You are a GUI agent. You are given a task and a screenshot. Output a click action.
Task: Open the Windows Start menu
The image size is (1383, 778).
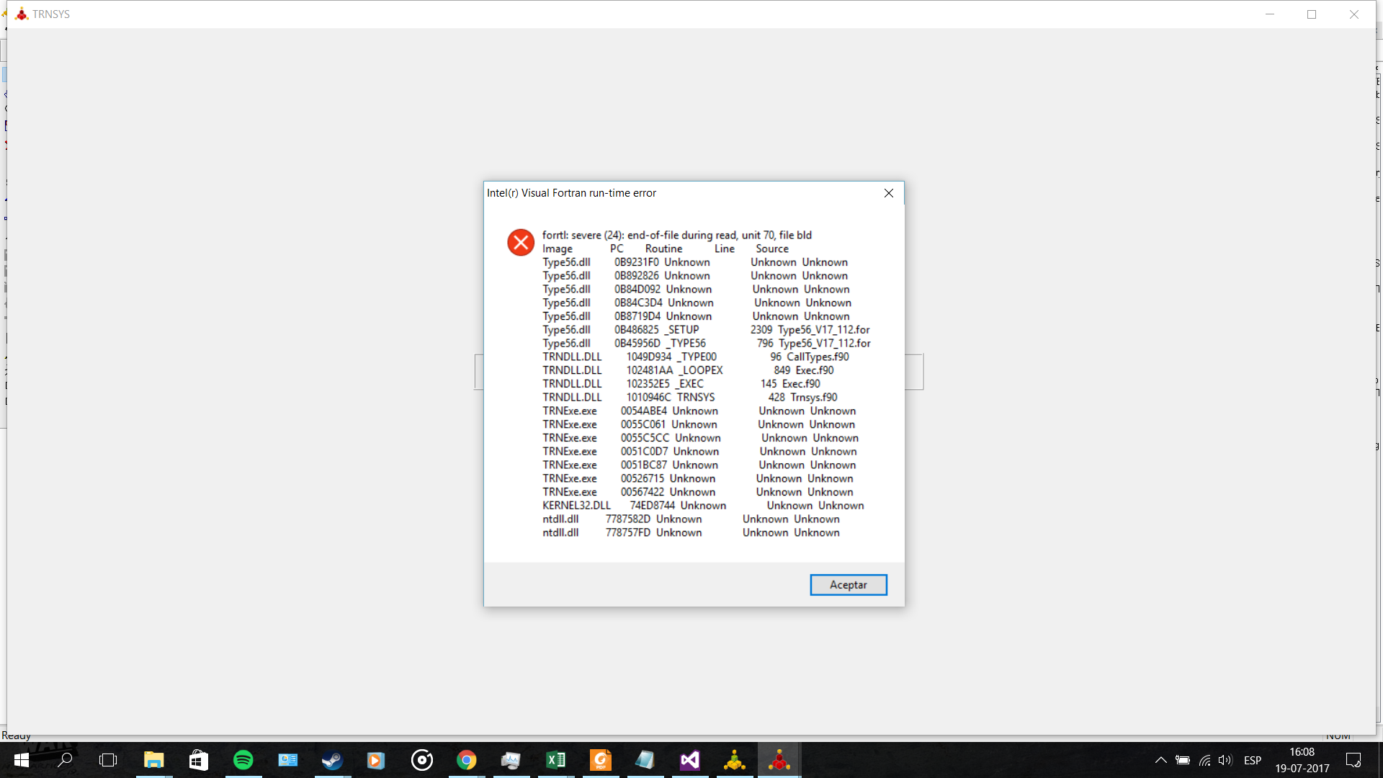22,760
